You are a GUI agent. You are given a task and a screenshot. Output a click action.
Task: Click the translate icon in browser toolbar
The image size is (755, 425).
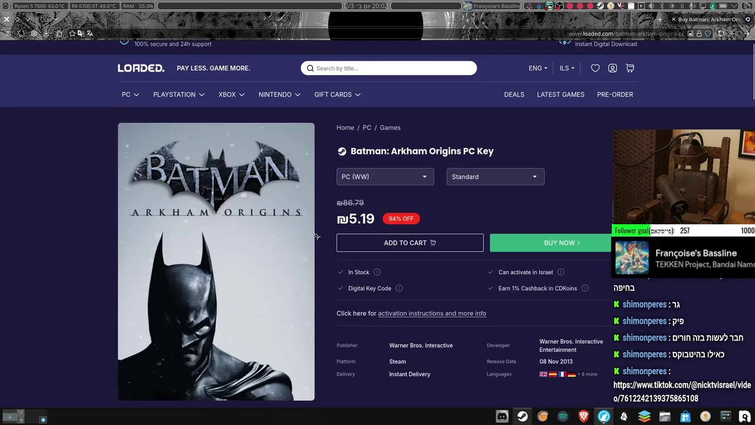[x=90, y=34]
